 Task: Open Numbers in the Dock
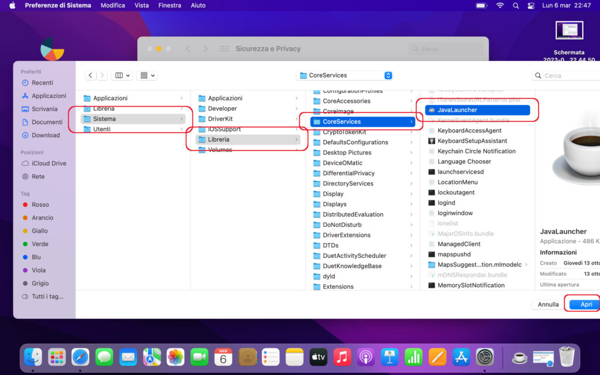click(x=413, y=357)
